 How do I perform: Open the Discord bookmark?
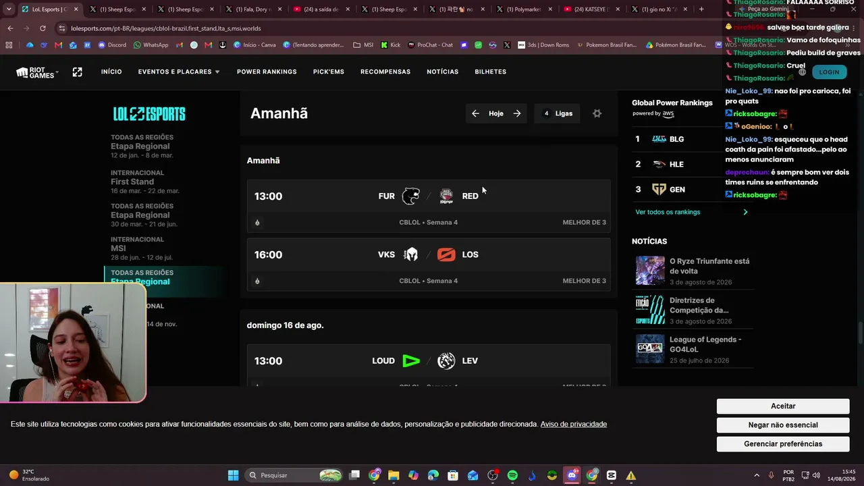pos(112,45)
